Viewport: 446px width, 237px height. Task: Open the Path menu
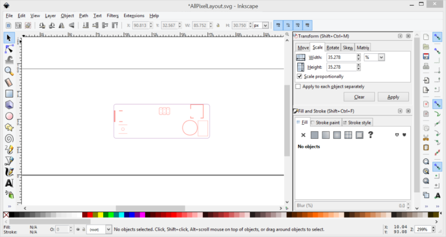[x=84, y=16]
